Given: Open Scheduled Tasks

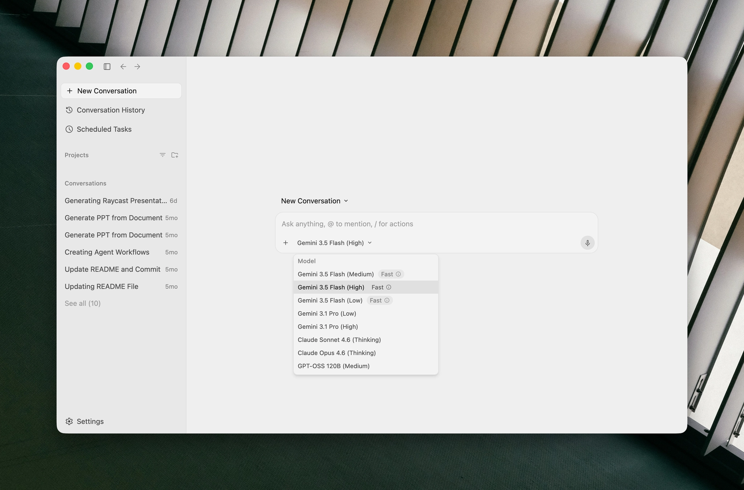Looking at the screenshot, I should [x=121, y=129].
